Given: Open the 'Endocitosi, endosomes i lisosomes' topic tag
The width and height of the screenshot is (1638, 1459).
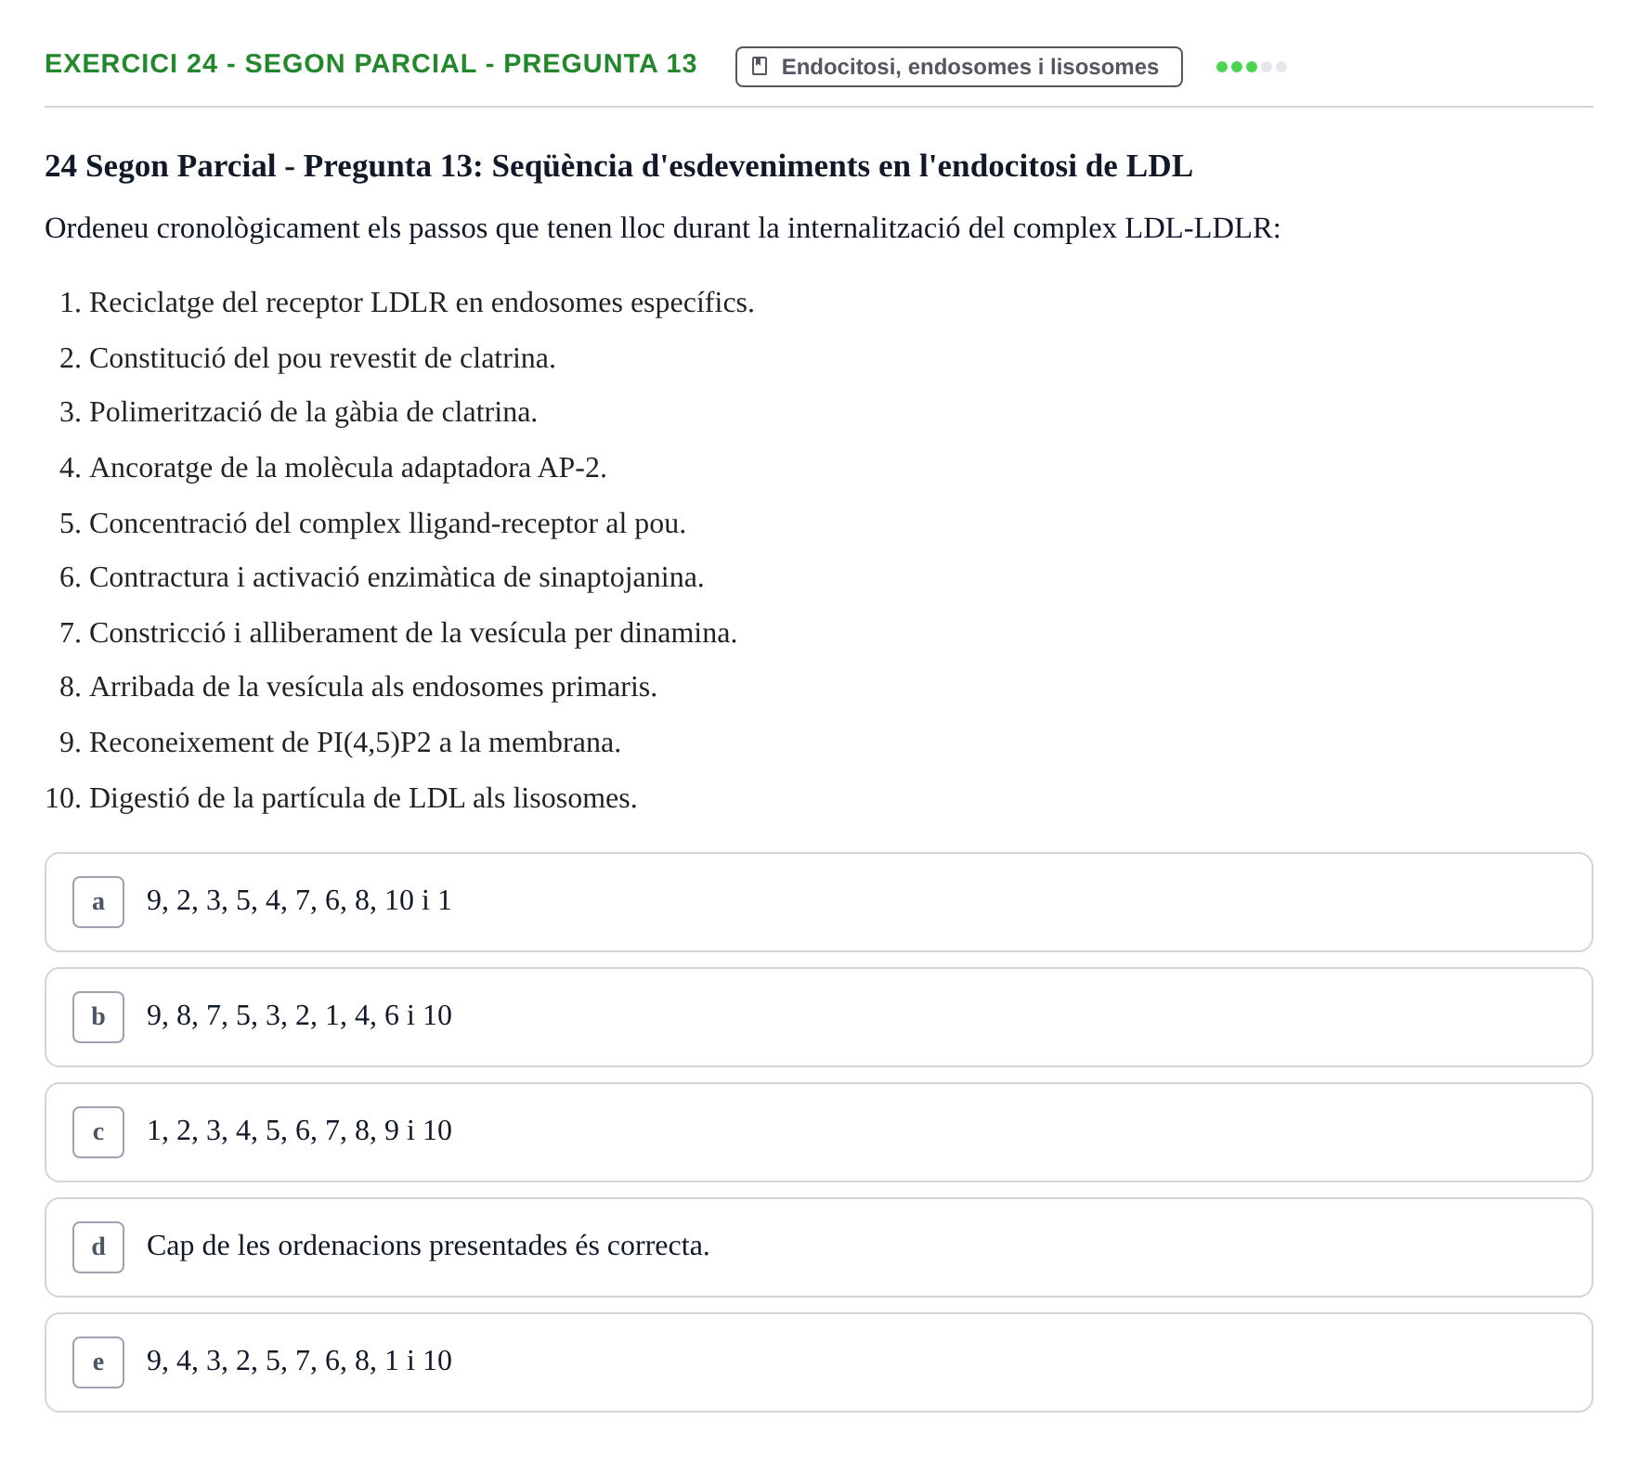Looking at the screenshot, I should (958, 67).
